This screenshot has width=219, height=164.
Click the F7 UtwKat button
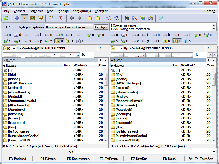point(139,159)
